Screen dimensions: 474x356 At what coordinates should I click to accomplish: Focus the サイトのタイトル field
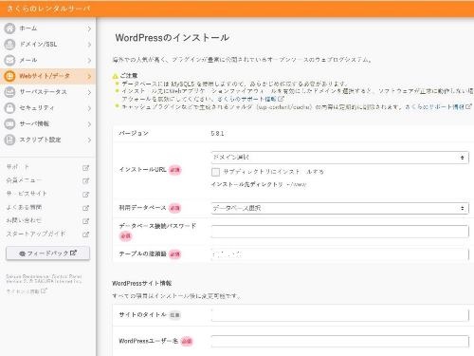pyautogui.click(x=339, y=315)
